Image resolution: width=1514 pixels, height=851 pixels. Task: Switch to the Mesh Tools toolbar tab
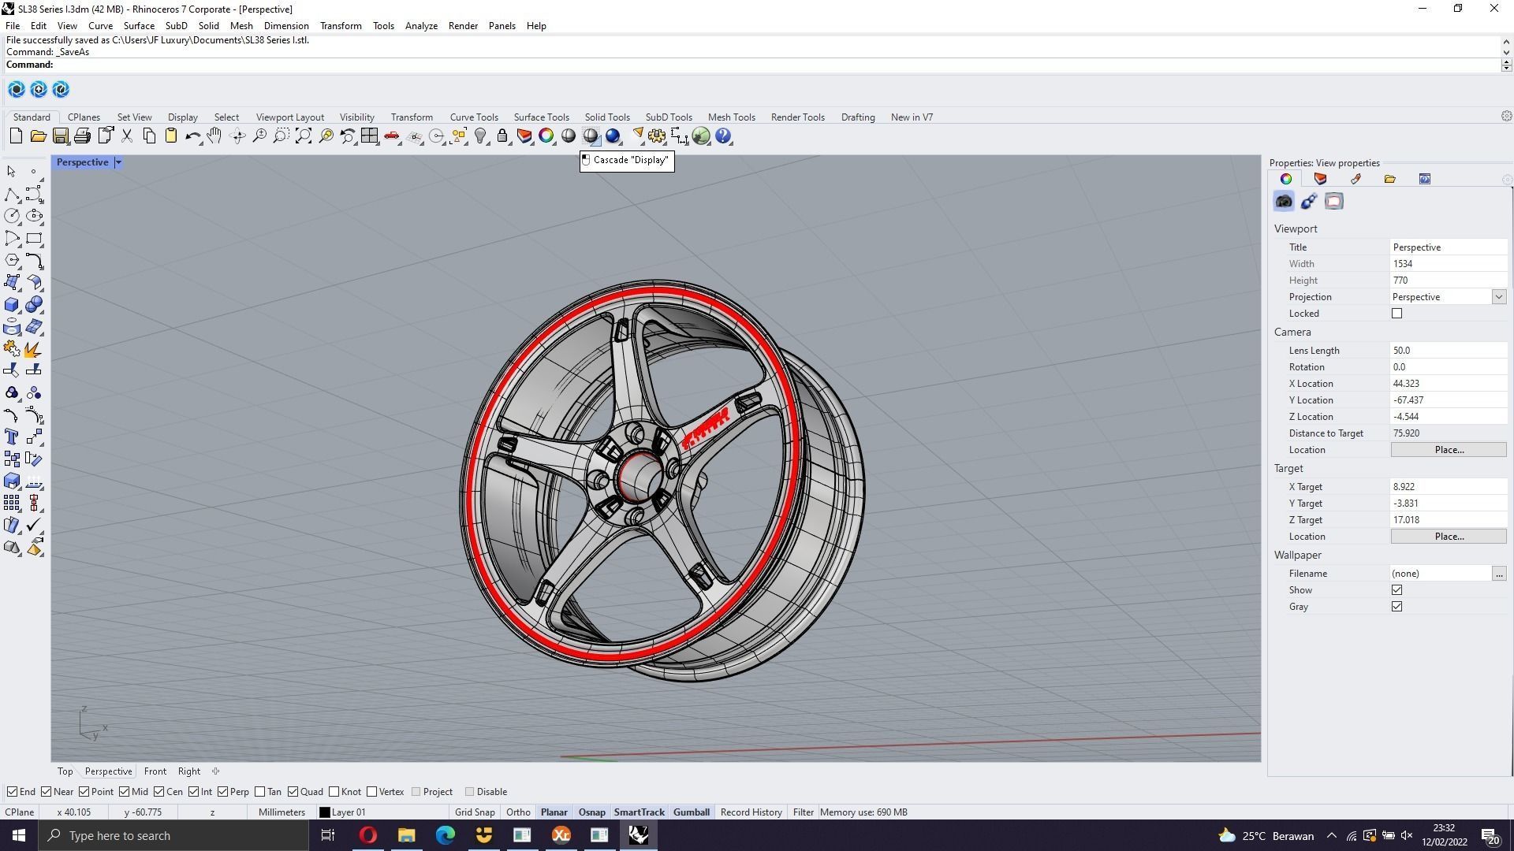731,117
